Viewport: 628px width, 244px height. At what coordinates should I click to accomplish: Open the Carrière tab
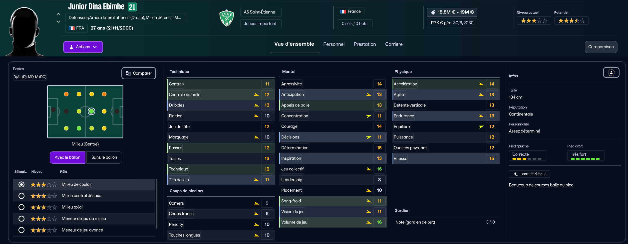tap(394, 44)
